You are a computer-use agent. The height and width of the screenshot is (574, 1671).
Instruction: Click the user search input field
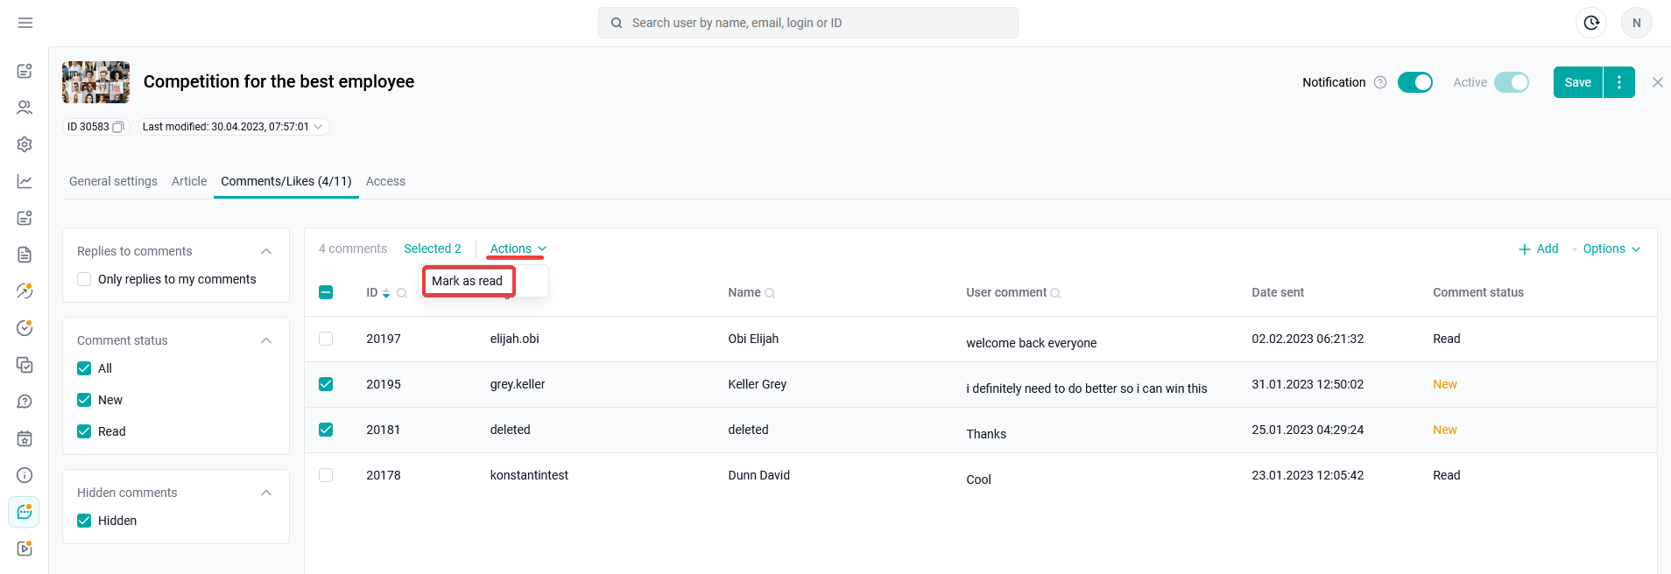(807, 23)
